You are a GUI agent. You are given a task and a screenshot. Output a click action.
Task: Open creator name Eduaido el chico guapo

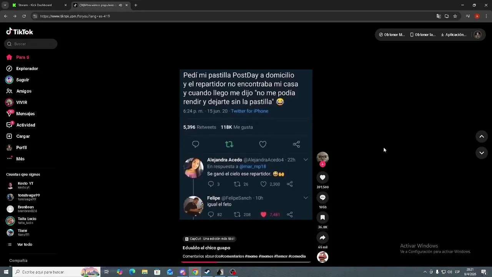[x=206, y=248]
